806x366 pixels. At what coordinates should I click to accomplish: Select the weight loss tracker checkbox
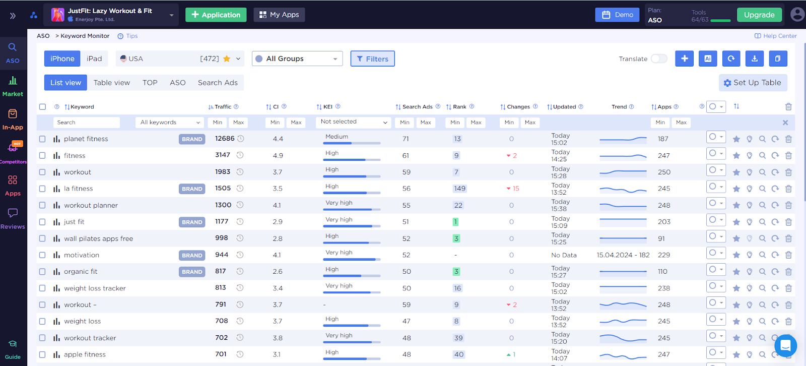pyautogui.click(x=42, y=288)
